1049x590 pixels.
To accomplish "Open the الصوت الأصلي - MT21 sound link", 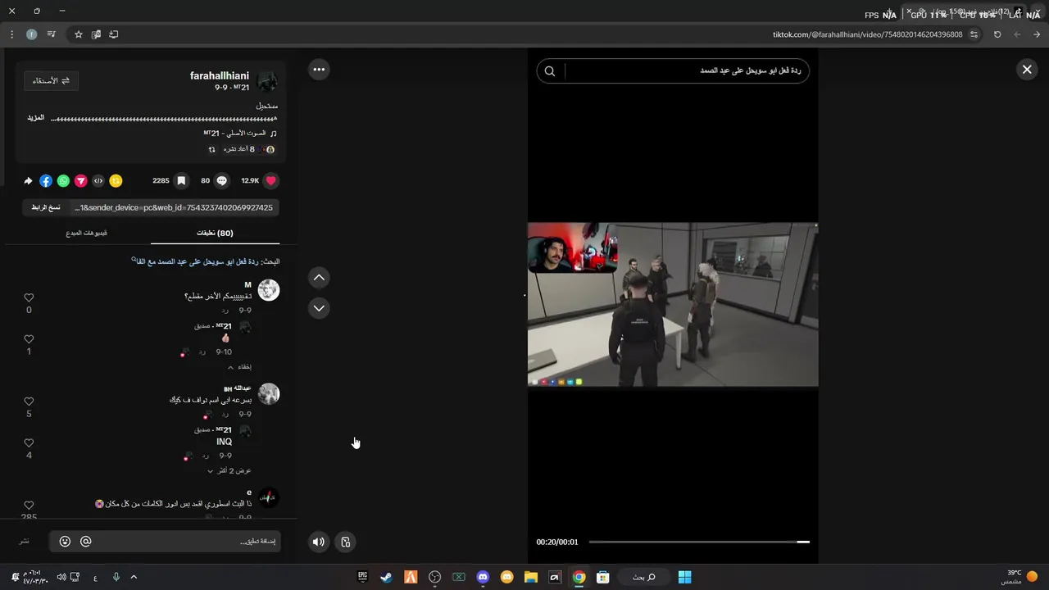I will tap(240, 134).
